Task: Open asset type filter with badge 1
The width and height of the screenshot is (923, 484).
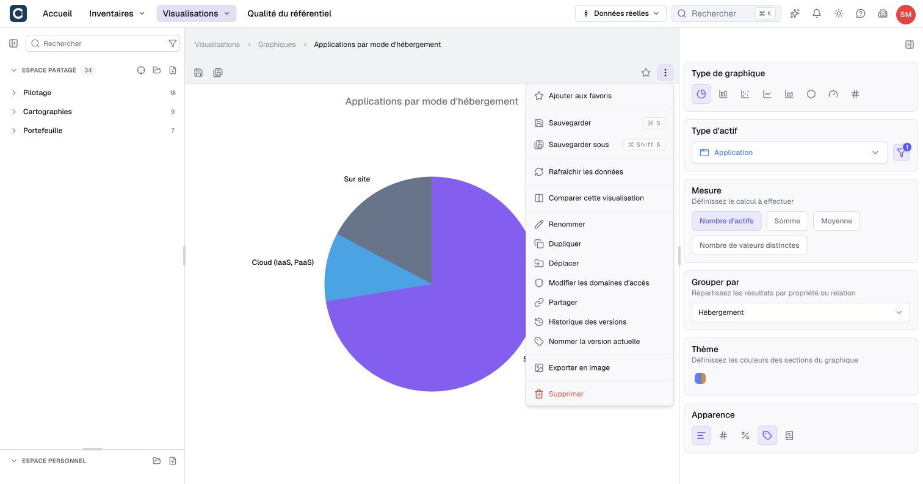Action: coord(902,153)
